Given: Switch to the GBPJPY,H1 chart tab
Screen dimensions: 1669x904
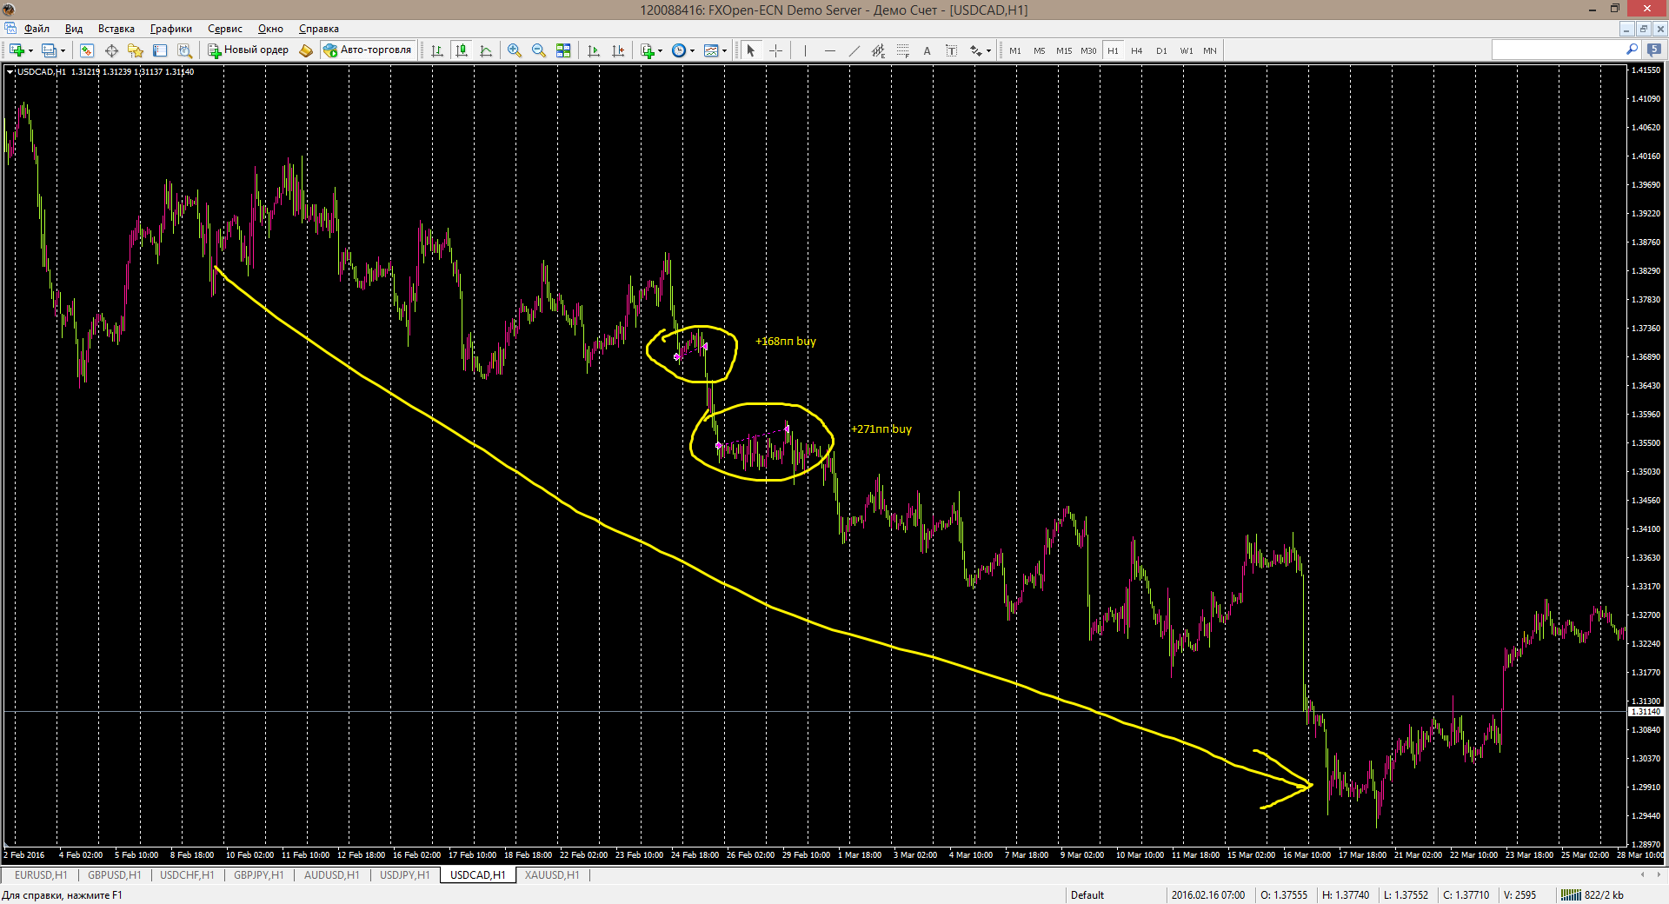Looking at the screenshot, I should 259,875.
